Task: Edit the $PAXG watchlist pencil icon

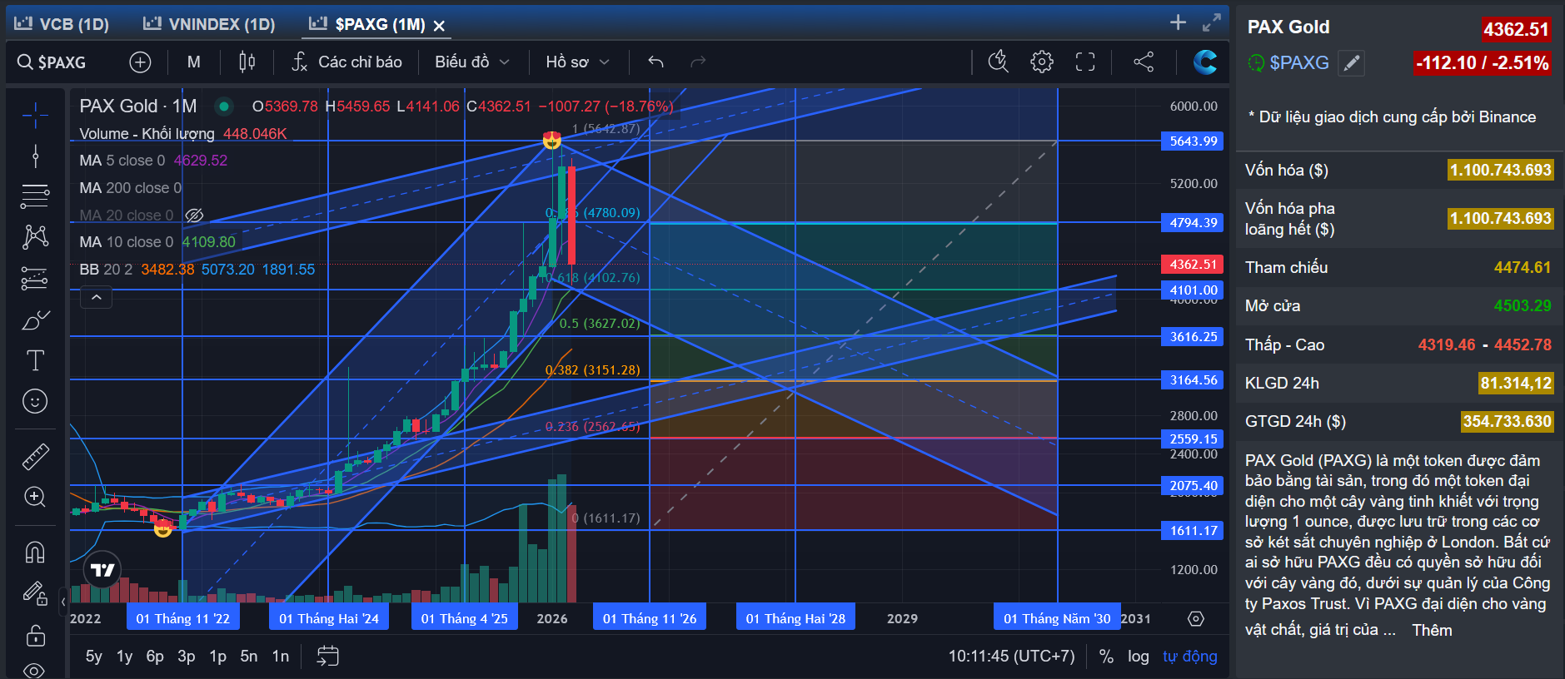Action: click(1351, 62)
